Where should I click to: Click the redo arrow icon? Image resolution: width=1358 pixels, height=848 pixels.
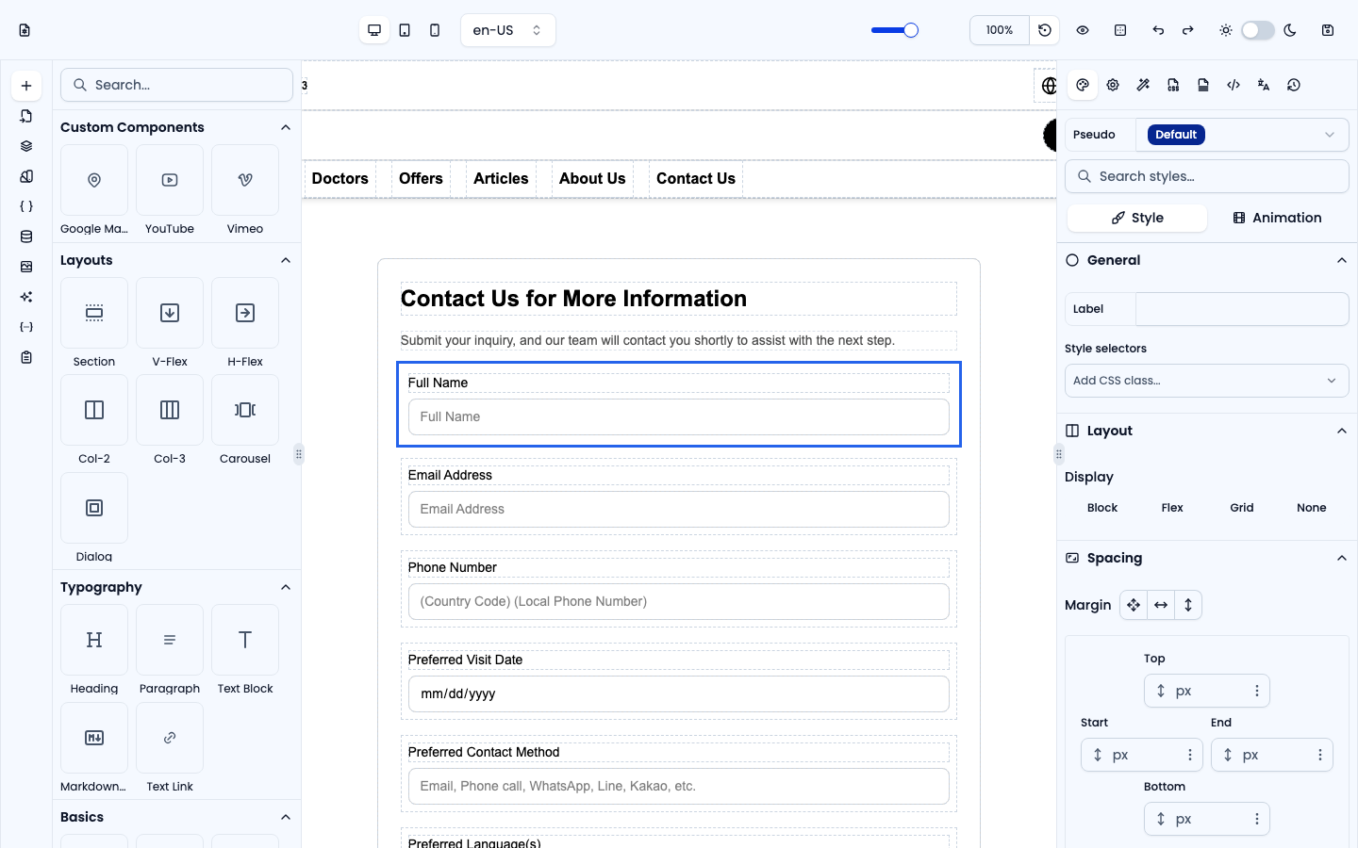1188,30
